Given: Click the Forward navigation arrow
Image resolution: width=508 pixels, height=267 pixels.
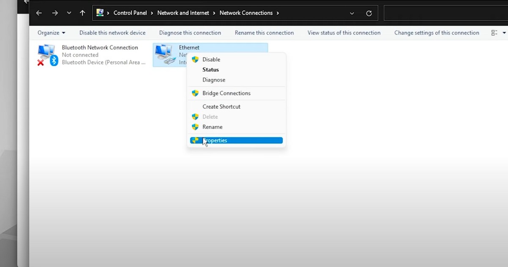Looking at the screenshot, I should pos(55,13).
